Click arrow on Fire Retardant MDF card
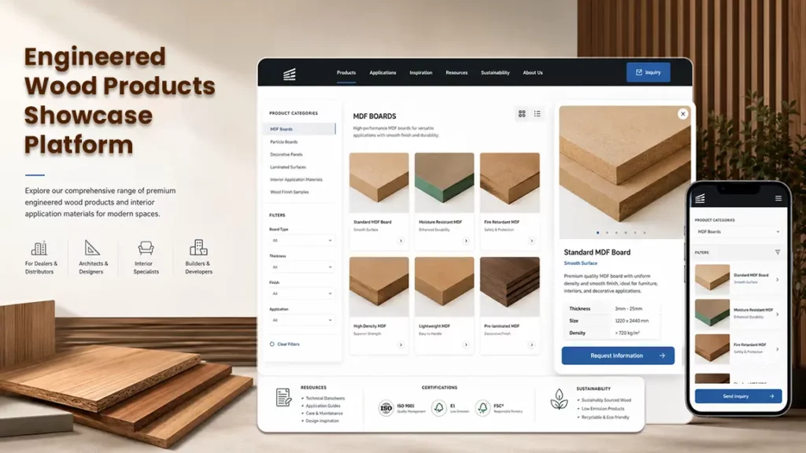The width and height of the screenshot is (806, 453). pyautogui.click(x=531, y=241)
